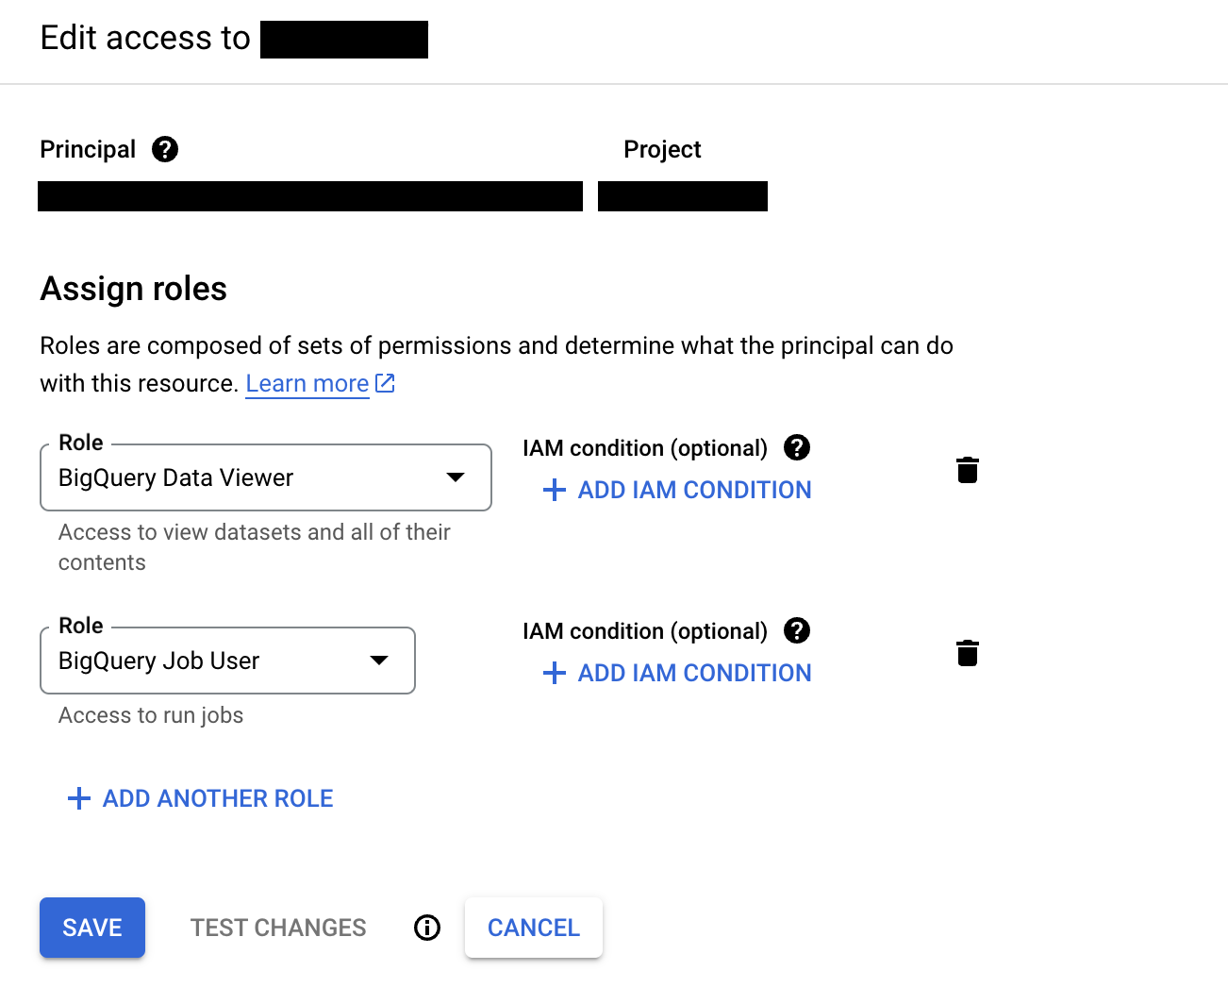This screenshot has width=1228, height=1004.
Task: Open the Learn more link
Action: (x=307, y=384)
